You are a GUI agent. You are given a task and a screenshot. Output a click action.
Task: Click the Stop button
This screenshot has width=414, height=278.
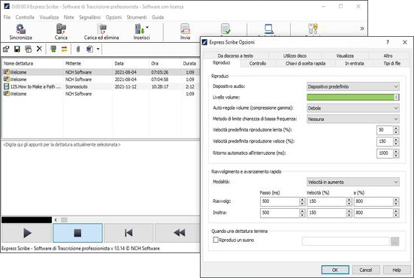click(77, 233)
